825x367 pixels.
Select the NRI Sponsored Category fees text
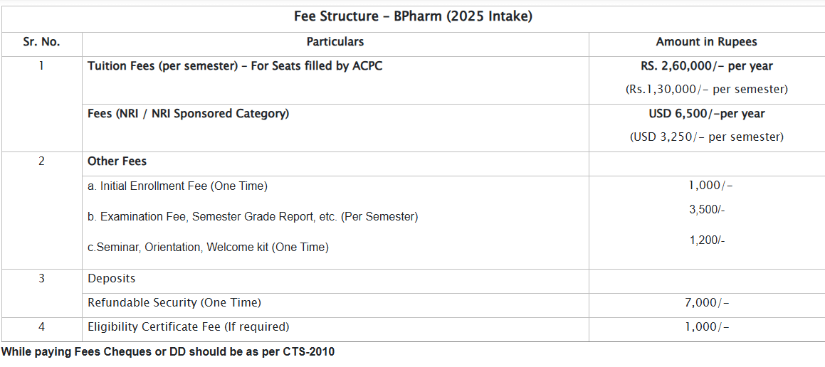pos(188,114)
